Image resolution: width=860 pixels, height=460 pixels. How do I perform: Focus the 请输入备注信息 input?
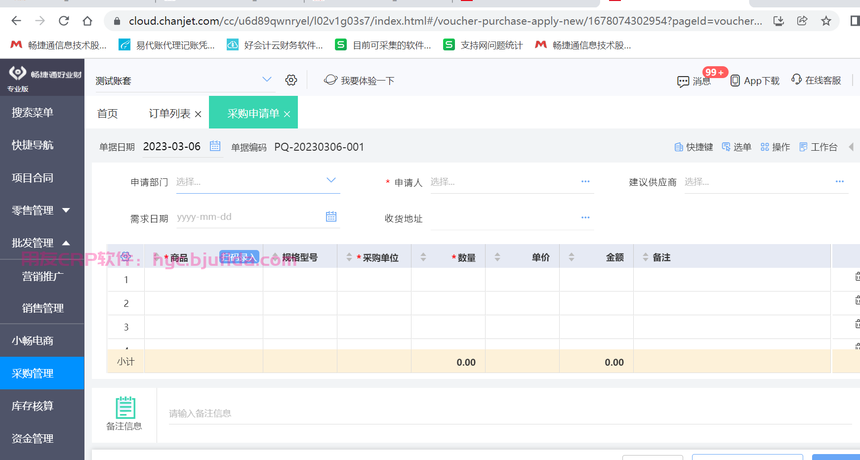coord(510,414)
